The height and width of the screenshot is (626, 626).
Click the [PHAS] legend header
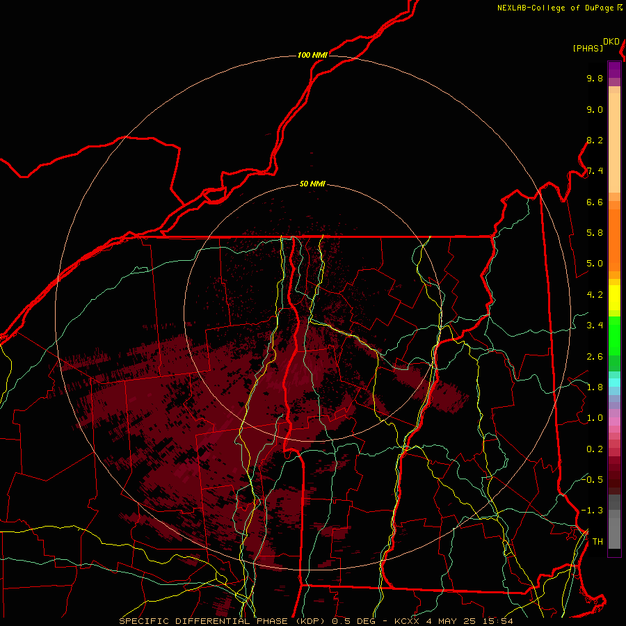[588, 48]
